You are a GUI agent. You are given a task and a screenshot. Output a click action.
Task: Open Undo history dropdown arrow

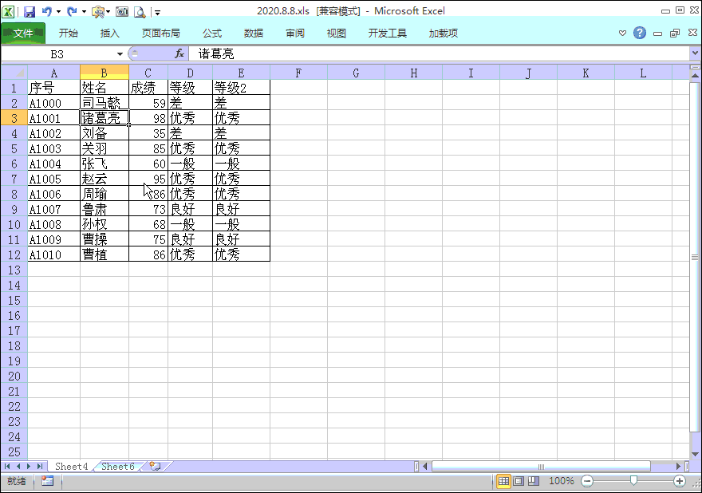tap(59, 12)
